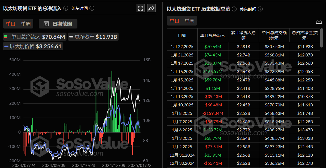Click the 1月 21,2025 date cell

(182, 55)
